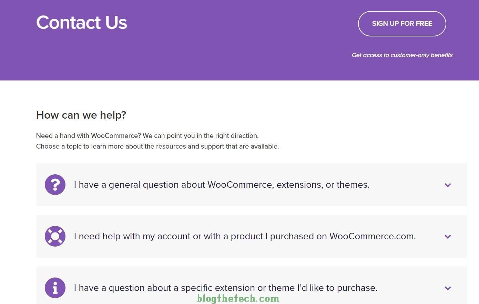Viewport: 479px width, 304px height.
Task: Expand the specific extension question chevron
Action: point(448,288)
